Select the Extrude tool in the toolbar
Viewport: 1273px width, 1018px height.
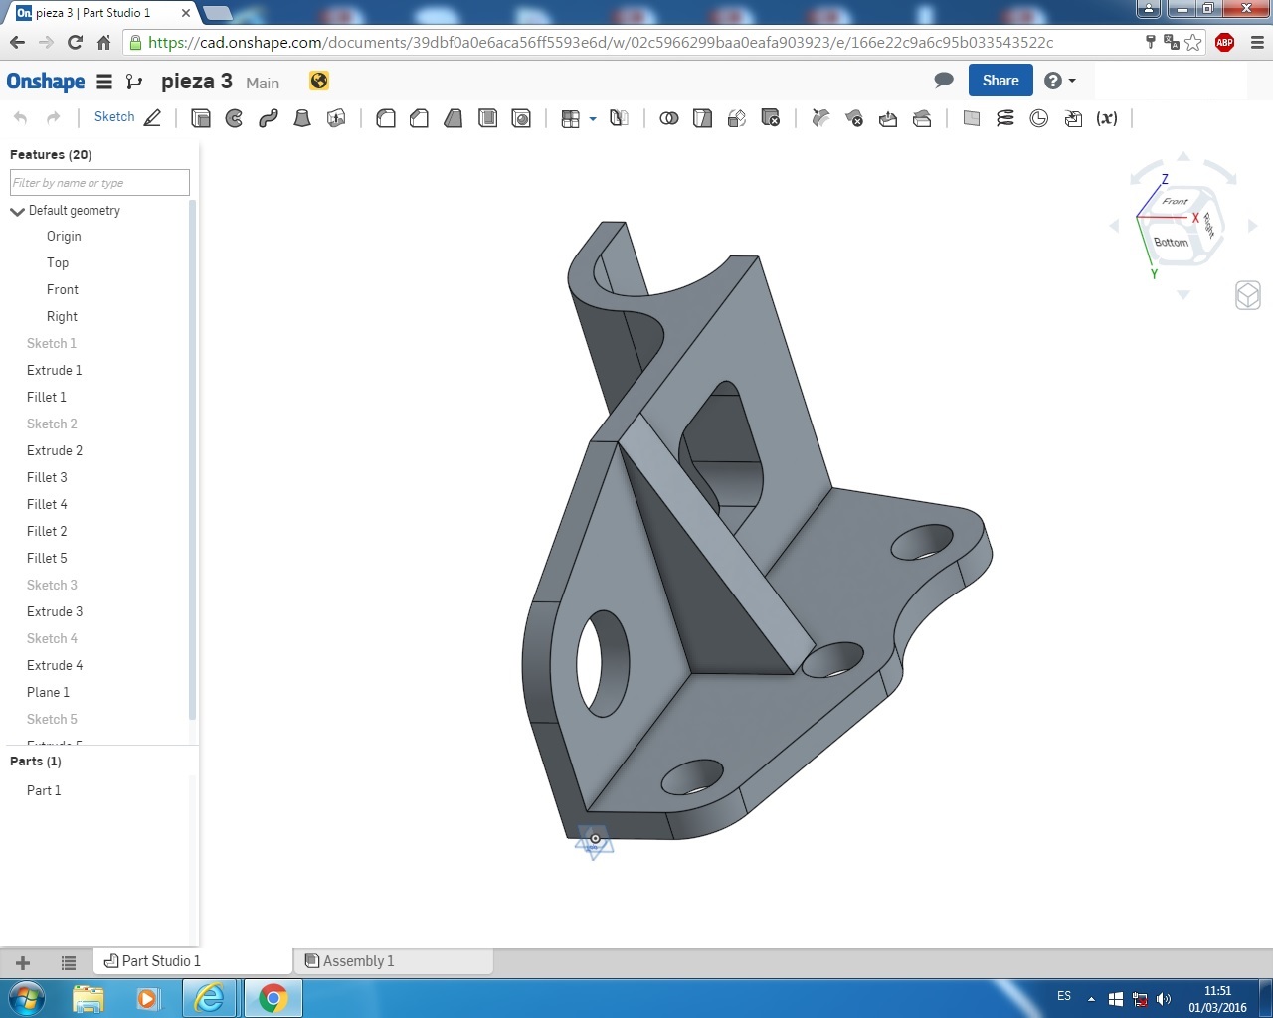pos(201,118)
